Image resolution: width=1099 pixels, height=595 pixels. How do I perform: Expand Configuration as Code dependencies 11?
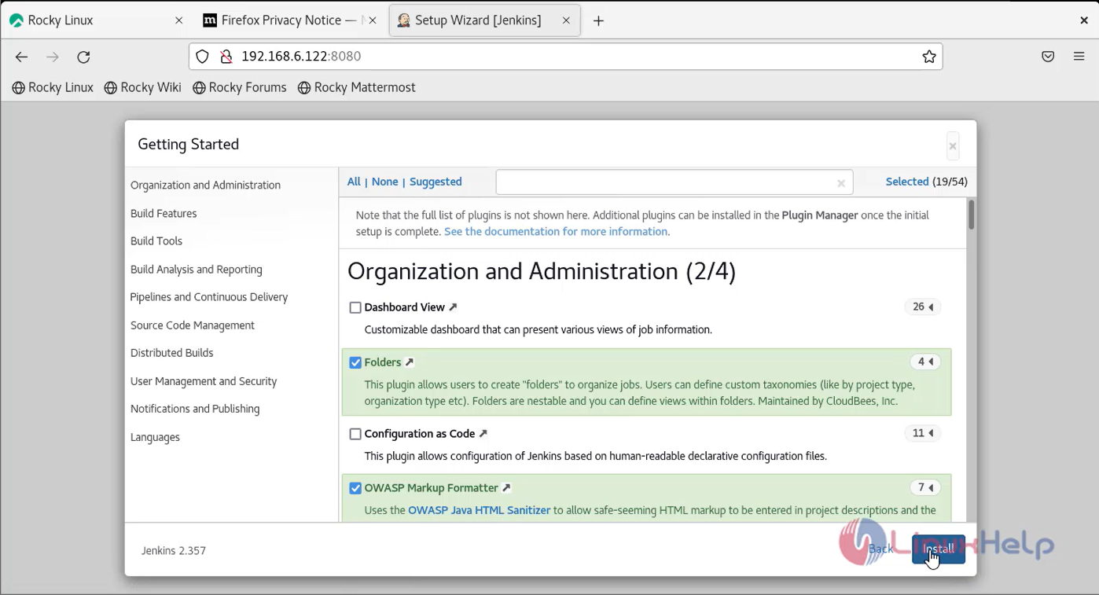pyautogui.click(x=923, y=433)
